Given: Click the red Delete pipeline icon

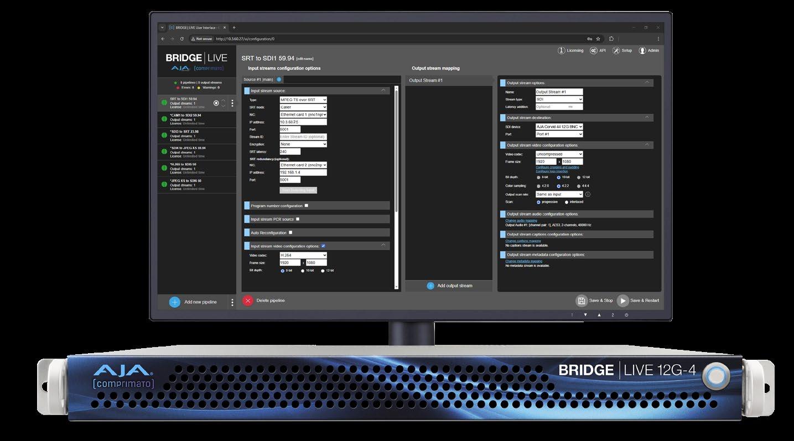Looking at the screenshot, I should pos(248,301).
